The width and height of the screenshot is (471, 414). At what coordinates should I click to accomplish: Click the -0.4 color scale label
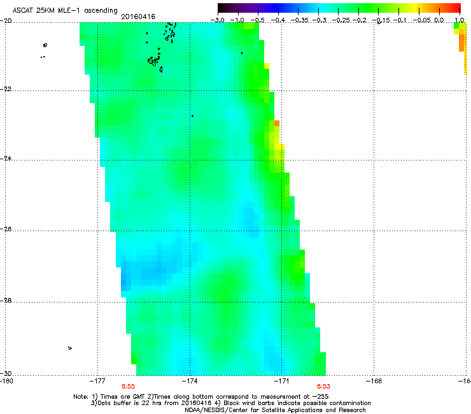click(x=278, y=20)
